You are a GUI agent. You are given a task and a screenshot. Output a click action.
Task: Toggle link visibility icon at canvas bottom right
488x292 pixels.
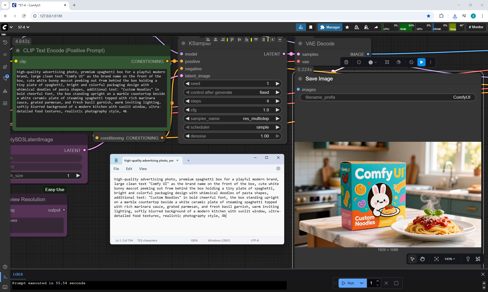click(478, 259)
